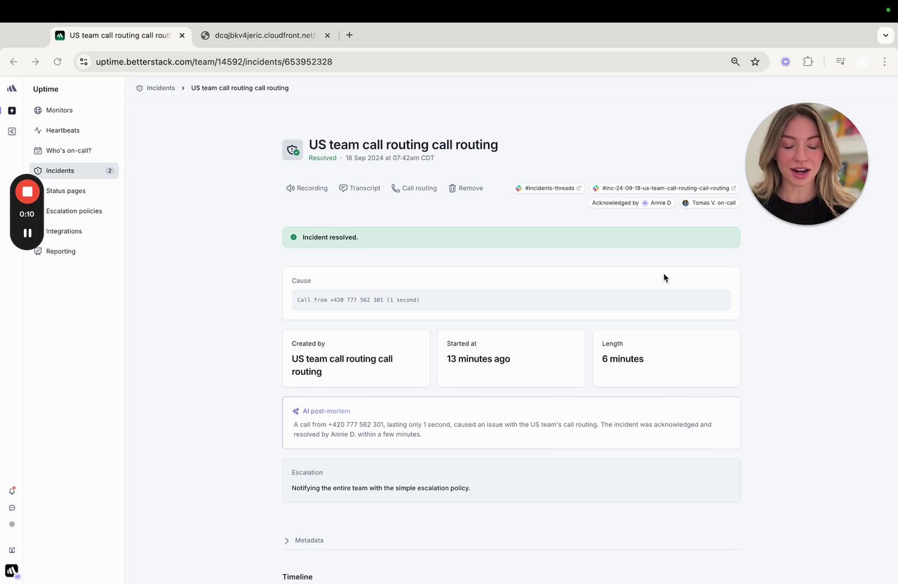Toggle light theme with the sun icon
The height and width of the screenshot is (584, 898).
pyautogui.click(x=12, y=524)
